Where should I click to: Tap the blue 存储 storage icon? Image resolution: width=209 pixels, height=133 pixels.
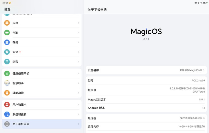[7, 42]
